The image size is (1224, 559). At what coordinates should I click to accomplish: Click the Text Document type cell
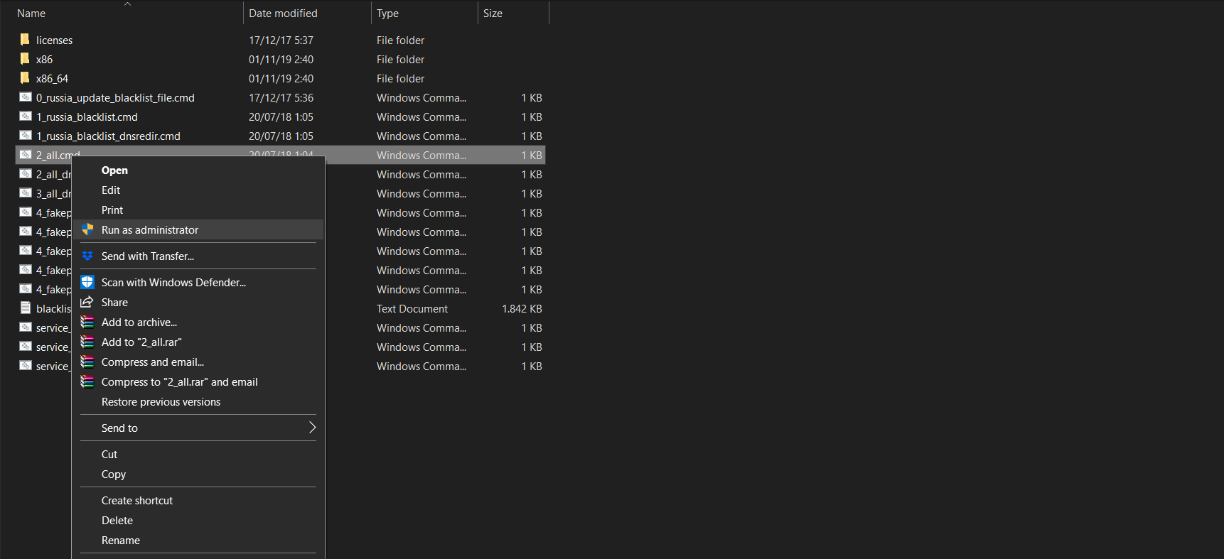coord(412,309)
